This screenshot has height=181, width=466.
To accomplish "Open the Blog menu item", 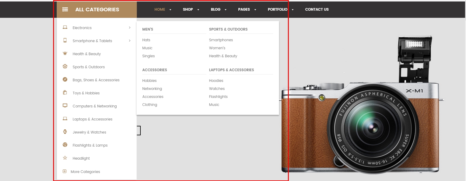I will pyautogui.click(x=215, y=9).
